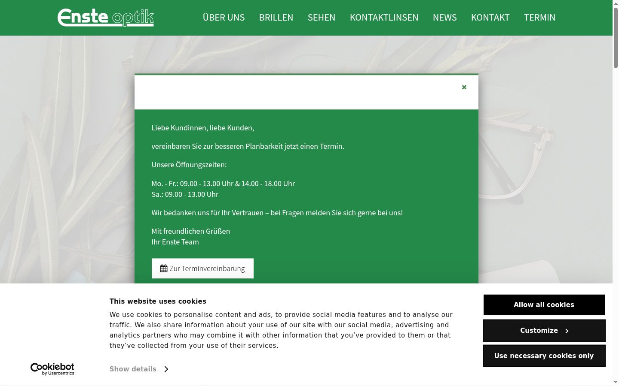The height and width of the screenshot is (386, 619).
Task: Allow all cookies
Action: tap(544, 305)
